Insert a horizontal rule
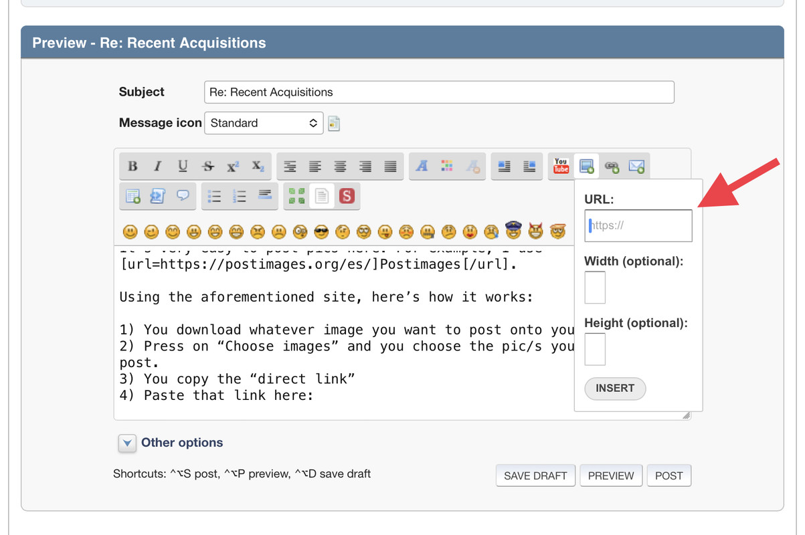 click(x=265, y=196)
